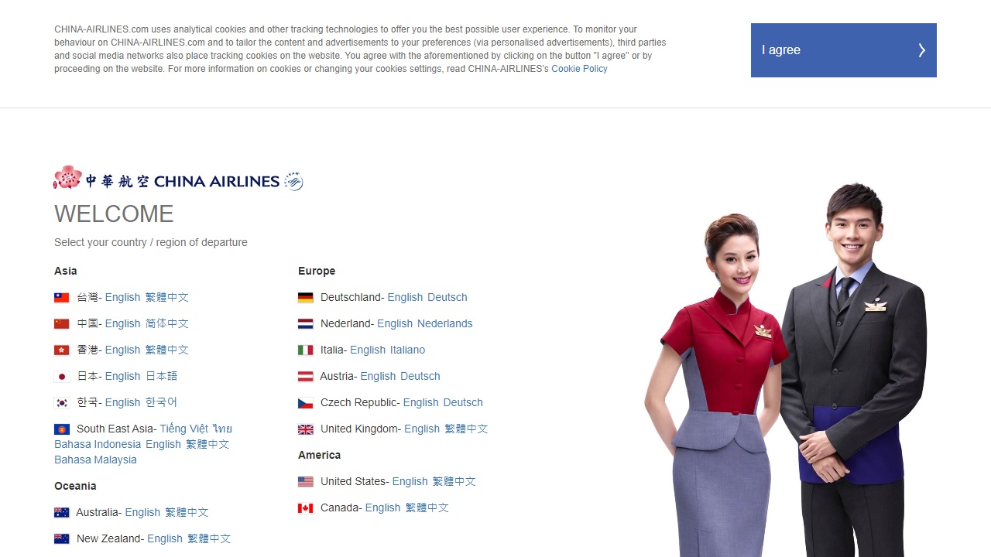
Task: Select English for Nederland
Action: point(395,323)
